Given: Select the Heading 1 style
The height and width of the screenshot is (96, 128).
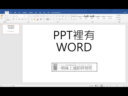Looking at the screenshot, I should (86, 17).
